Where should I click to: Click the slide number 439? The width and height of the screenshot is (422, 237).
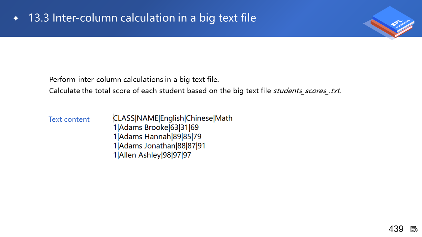point(396,229)
